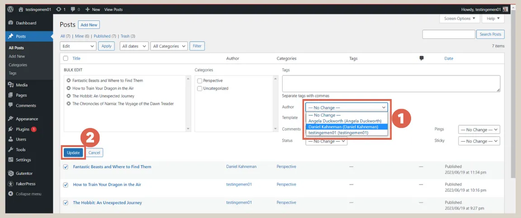Click the search posts text field

(x=449, y=34)
